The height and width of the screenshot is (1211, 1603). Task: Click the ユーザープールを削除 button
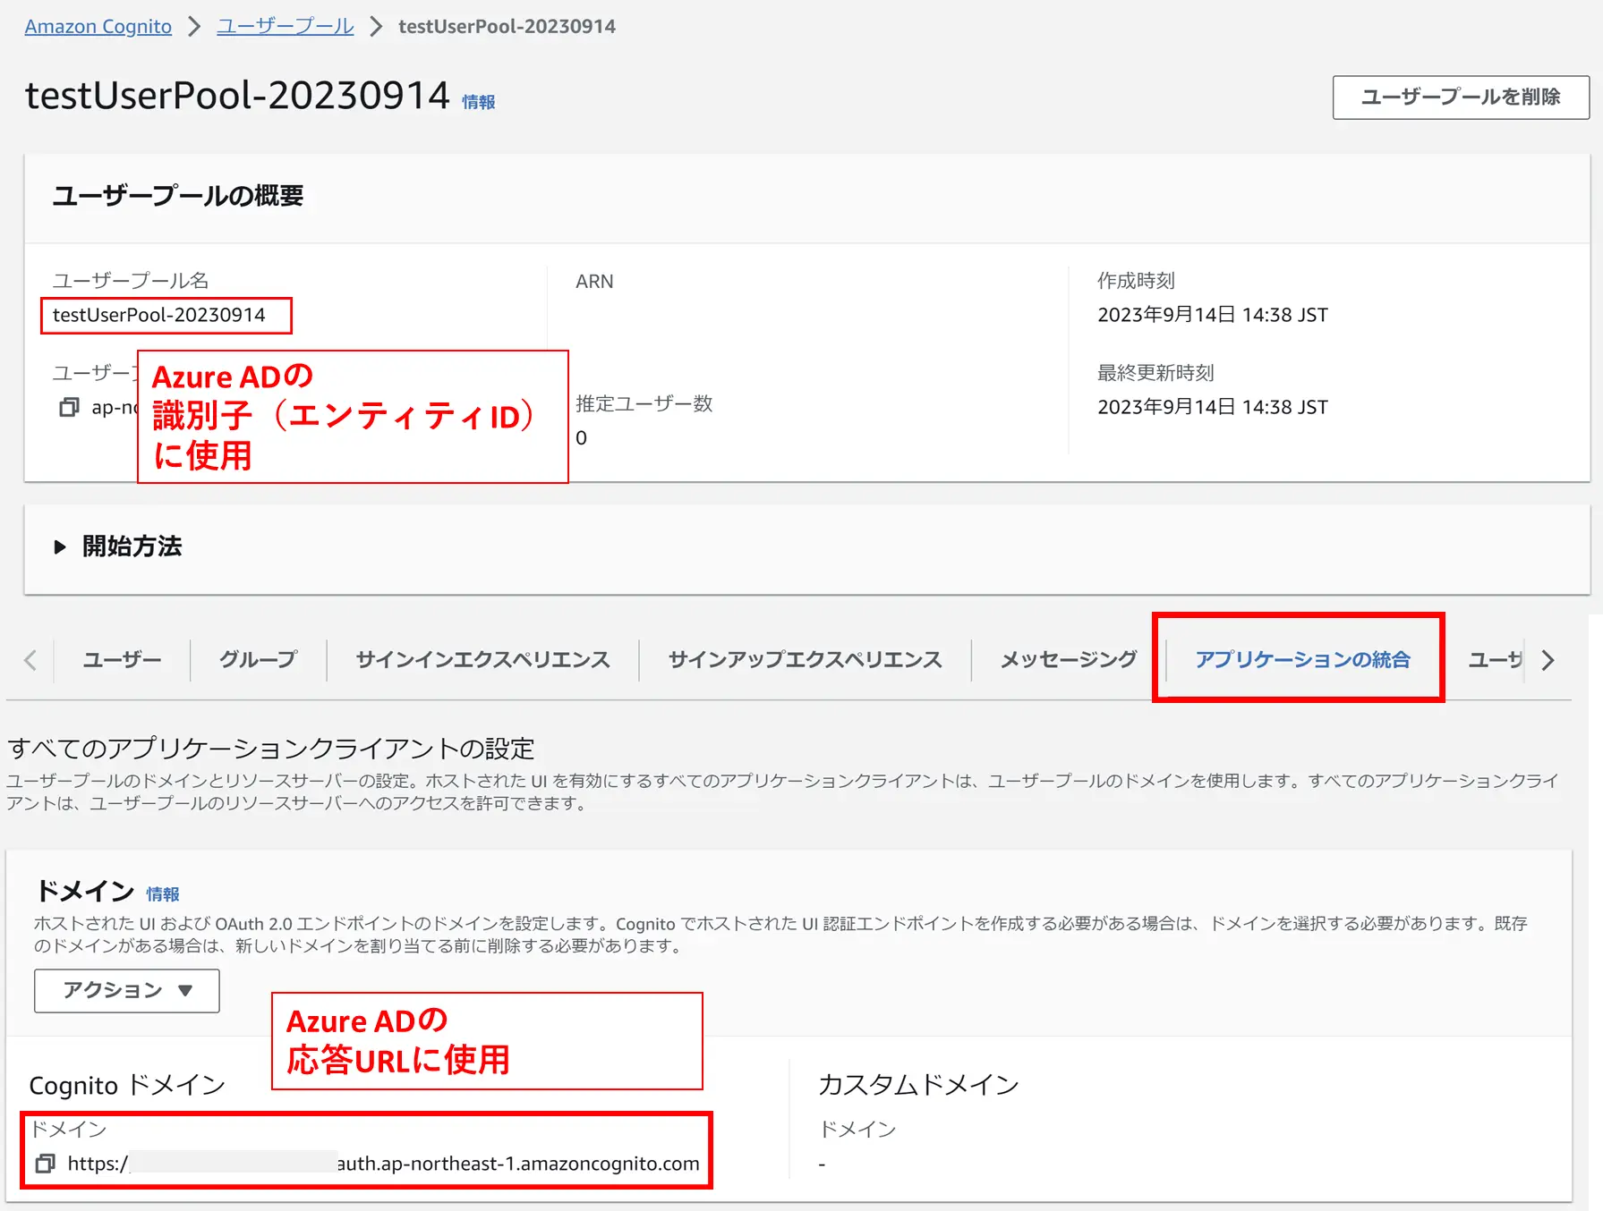[1461, 97]
